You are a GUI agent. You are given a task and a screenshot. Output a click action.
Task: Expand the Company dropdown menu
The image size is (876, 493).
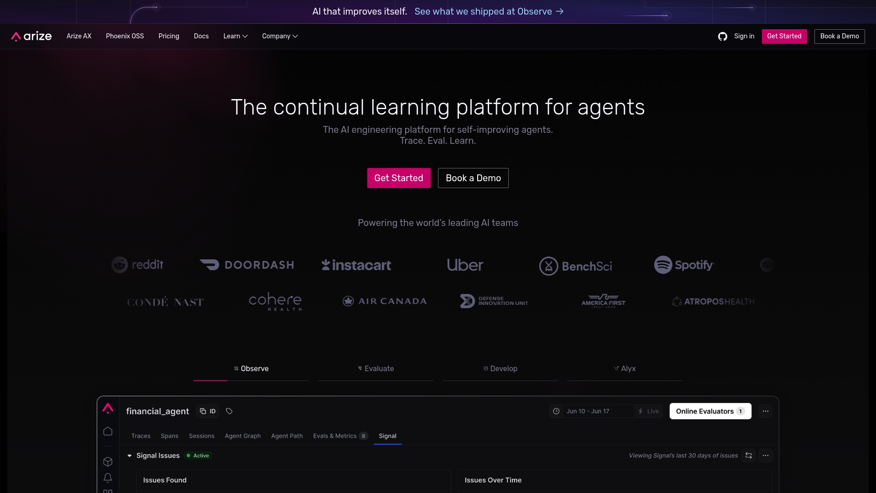(x=280, y=36)
